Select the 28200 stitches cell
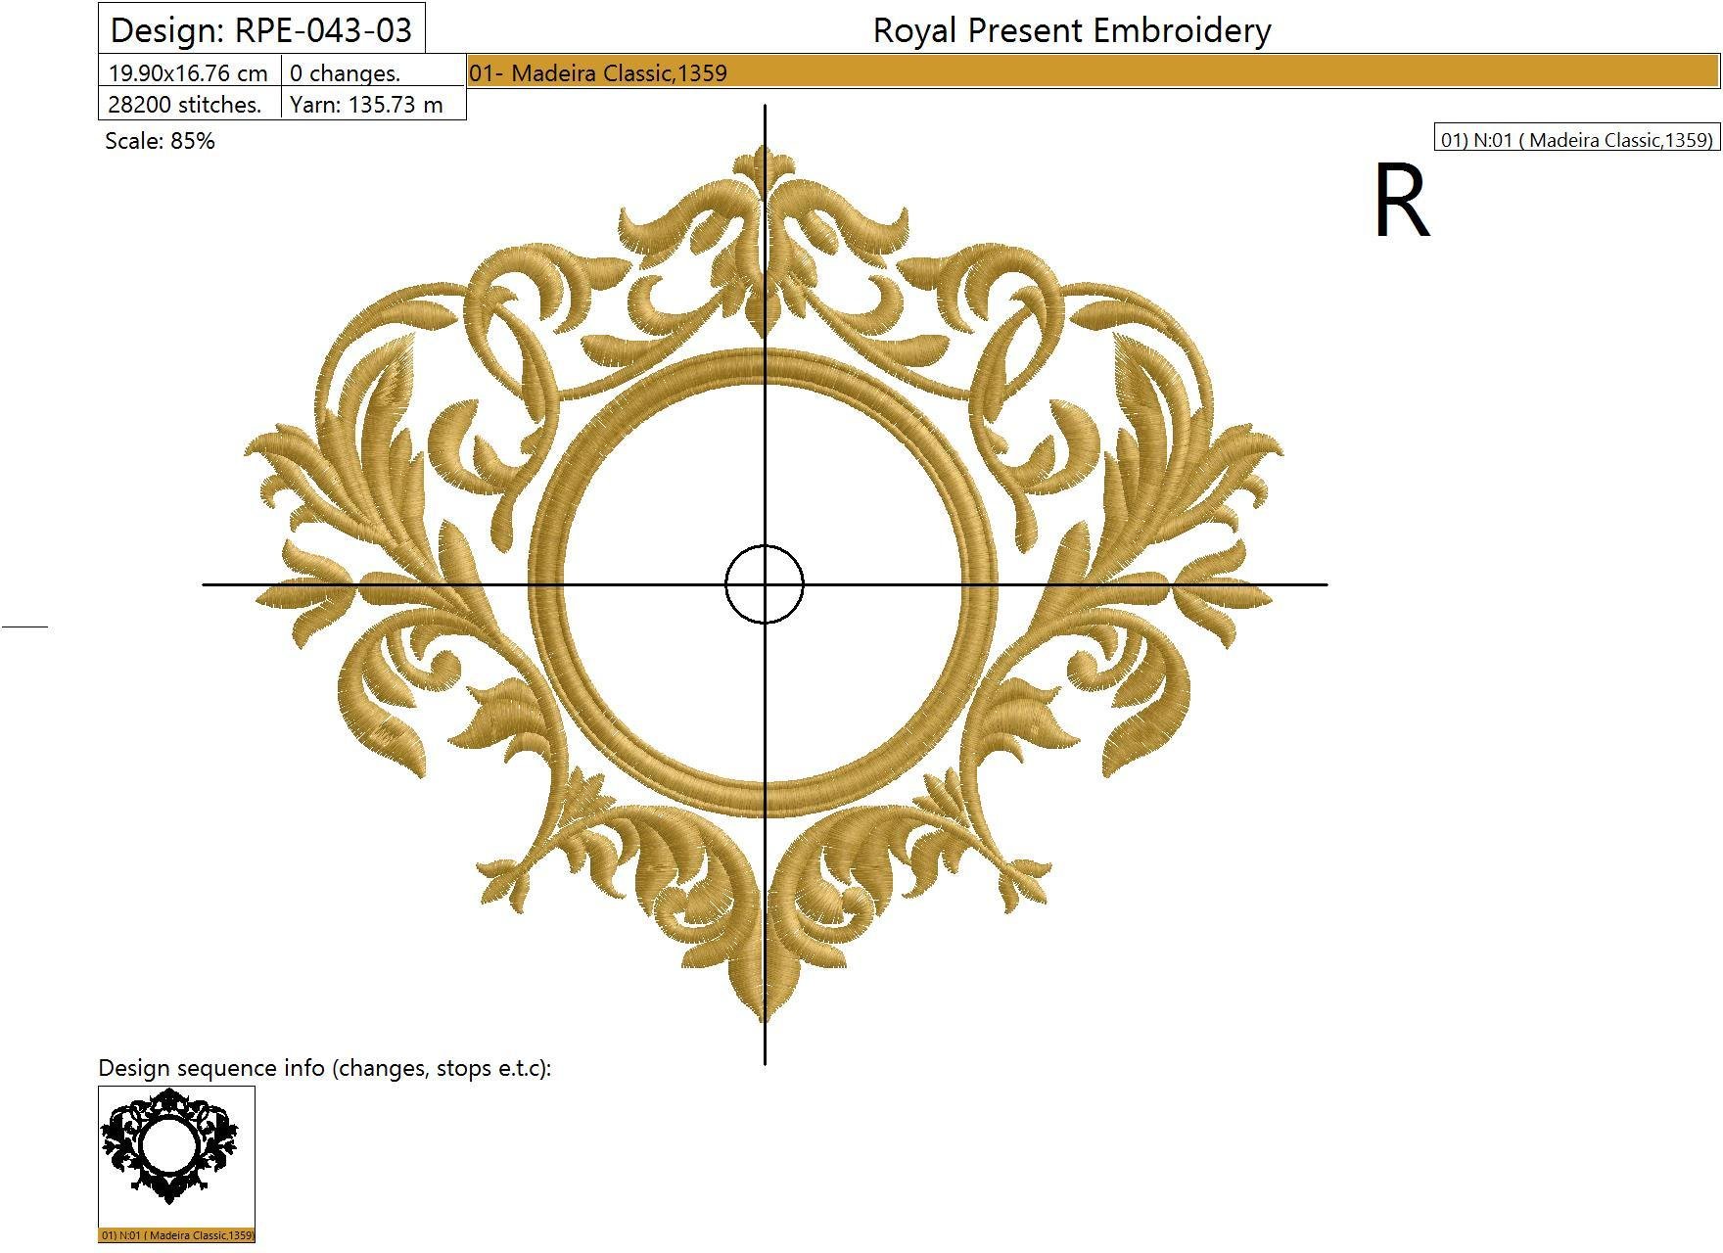 tap(189, 104)
